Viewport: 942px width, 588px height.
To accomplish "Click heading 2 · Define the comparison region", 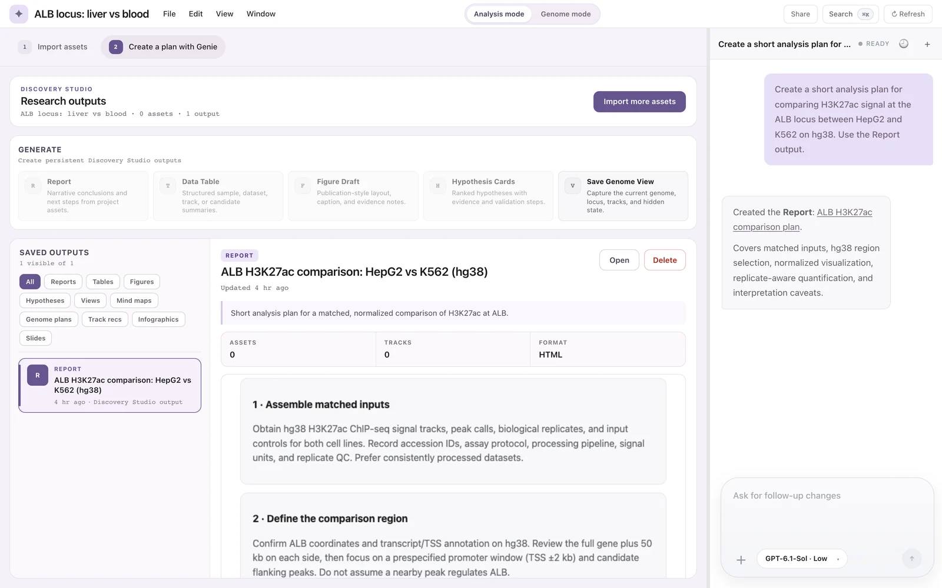I will [330, 519].
